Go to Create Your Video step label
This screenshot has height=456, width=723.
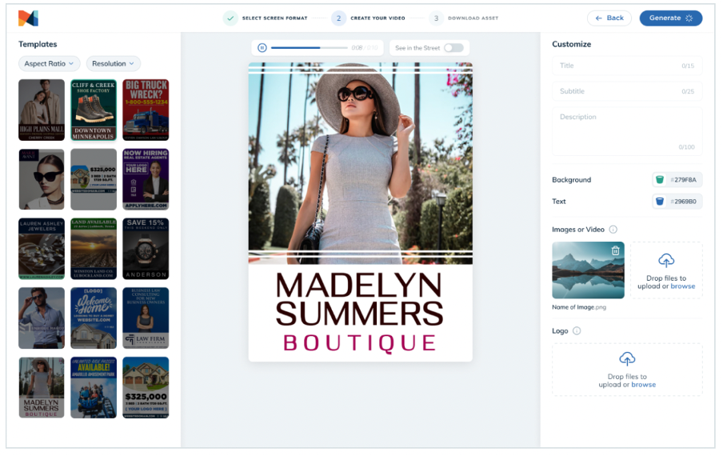[x=377, y=18]
